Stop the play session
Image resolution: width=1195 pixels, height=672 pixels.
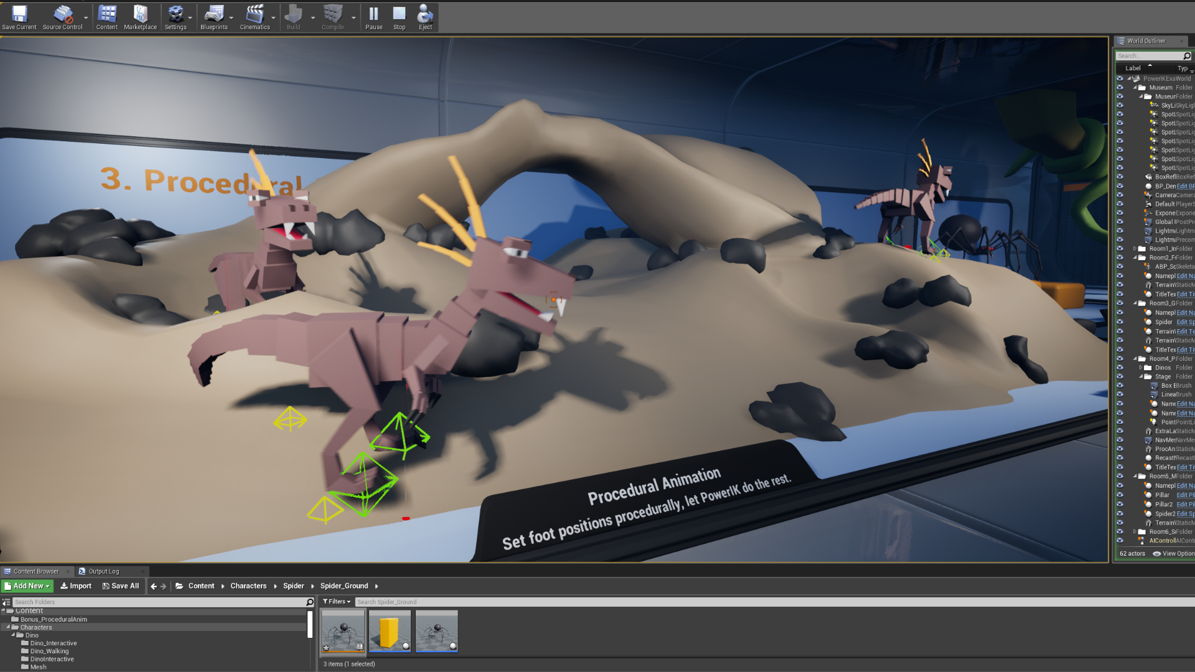[399, 17]
